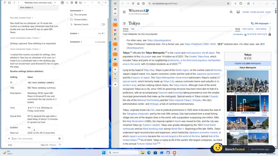Image resolution: width=278 pixels, height=156 pixels.
Task: Open the Weekday news summary title dropdown
Action: pyautogui.click(x=40, y=3)
